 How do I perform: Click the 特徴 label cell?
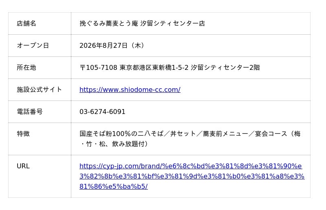[x=40, y=139]
